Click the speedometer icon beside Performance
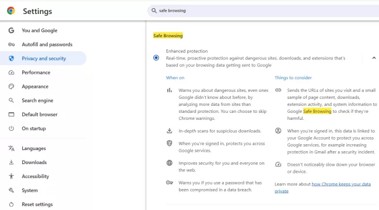The width and height of the screenshot is (379, 210). [11, 72]
